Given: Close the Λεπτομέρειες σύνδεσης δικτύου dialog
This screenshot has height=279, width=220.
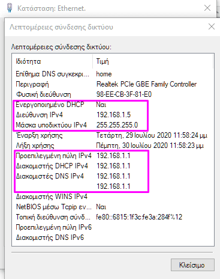Looking at the screenshot, I should (x=212, y=26).
